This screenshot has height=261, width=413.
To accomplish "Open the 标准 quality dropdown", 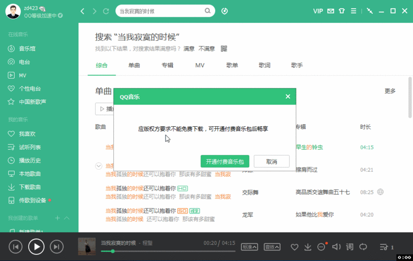I will 250,247.
